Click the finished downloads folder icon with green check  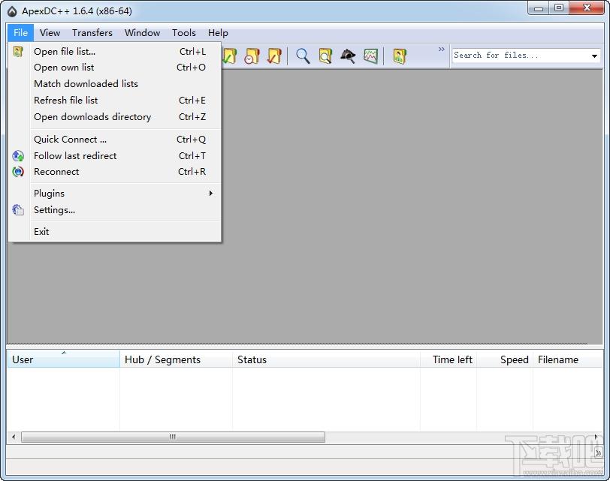230,56
